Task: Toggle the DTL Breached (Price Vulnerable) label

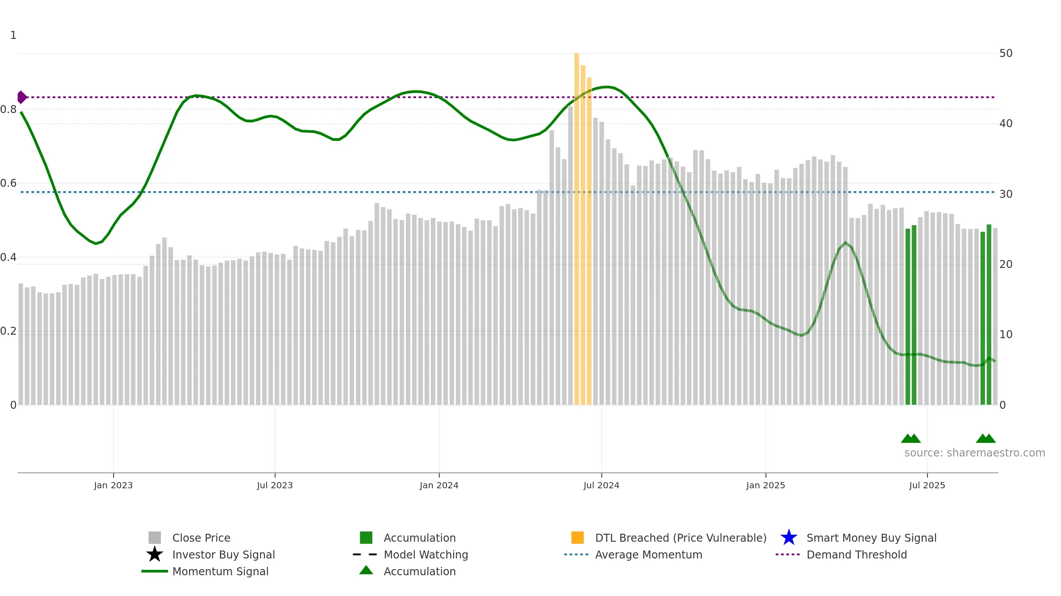Action: tap(681, 538)
